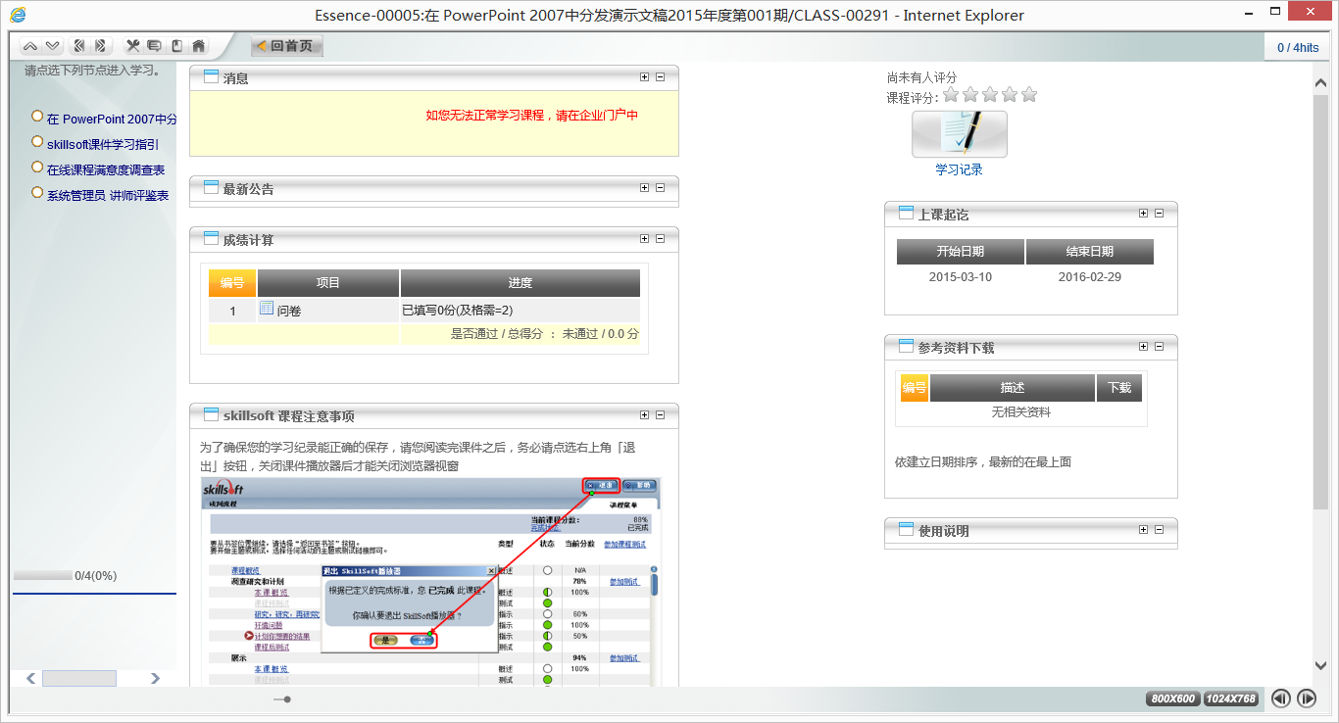Click the down-chevron toolbar icon

pos(52,46)
